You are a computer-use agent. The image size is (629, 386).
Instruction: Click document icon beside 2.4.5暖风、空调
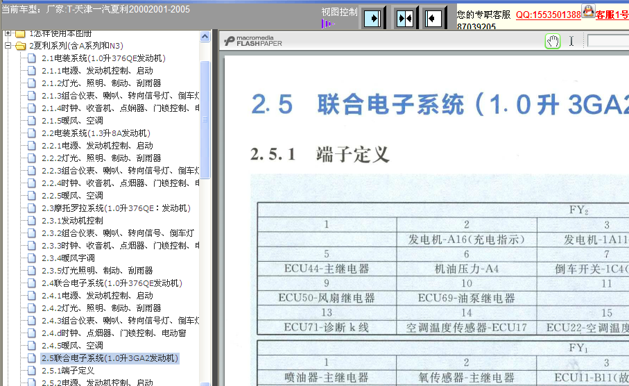(32, 346)
